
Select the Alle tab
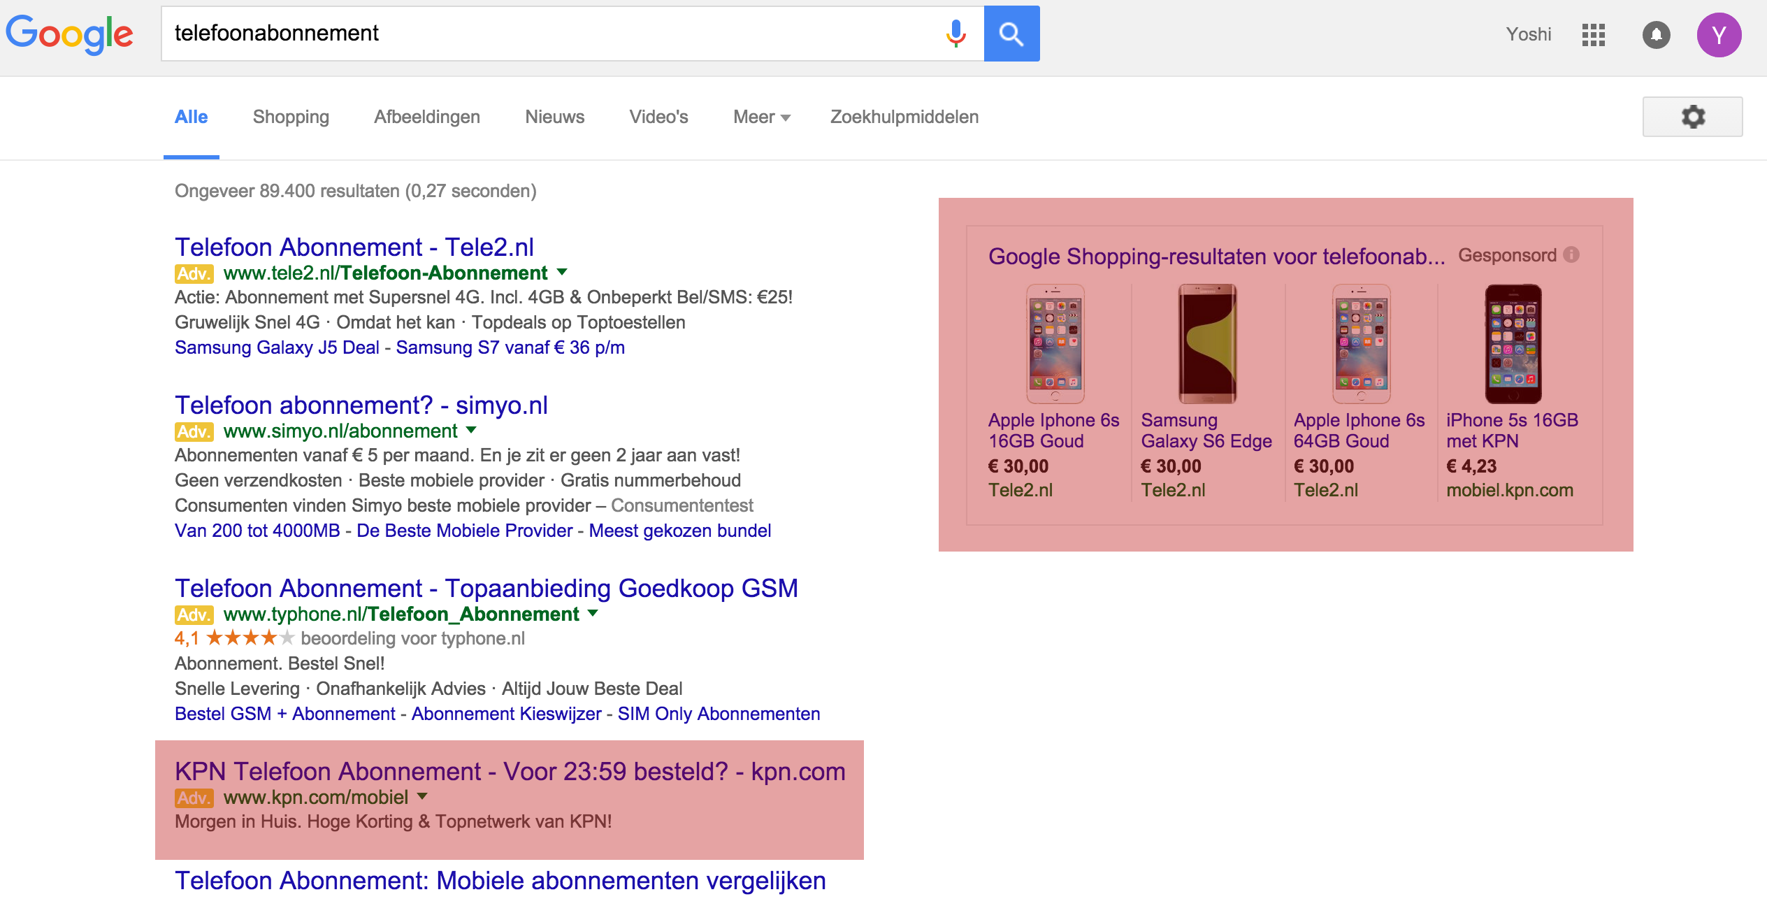point(191,117)
